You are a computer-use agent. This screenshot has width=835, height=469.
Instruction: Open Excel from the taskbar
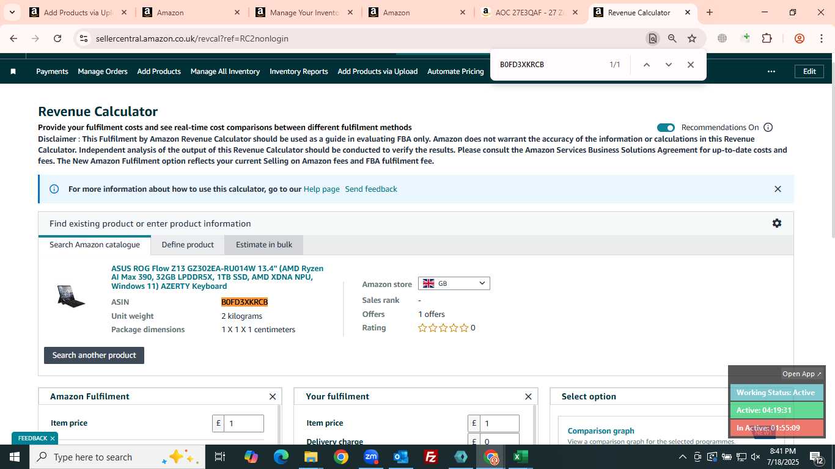[x=521, y=457]
